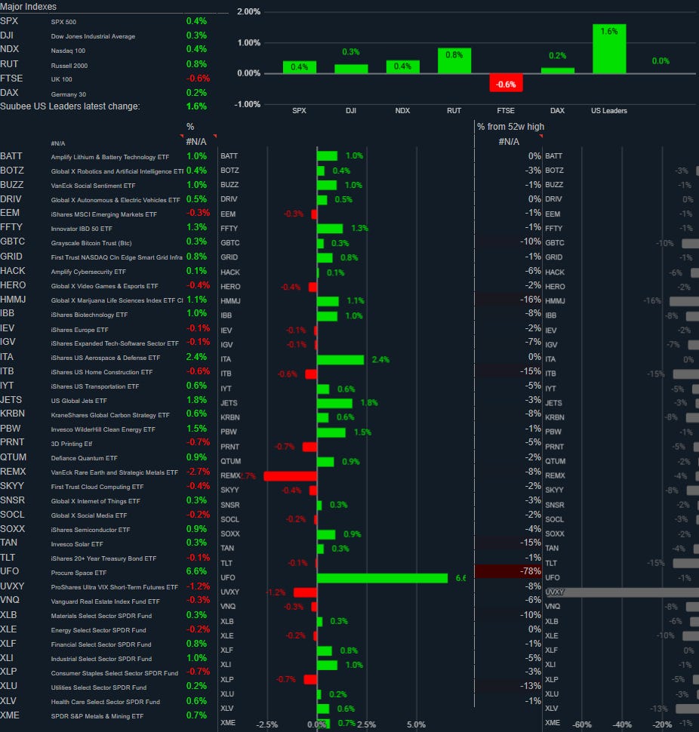The width and height of the screenshot is (699, 732).
Task: Click the -2.7% value in the REMX table row
Action: tap(198, 472)
